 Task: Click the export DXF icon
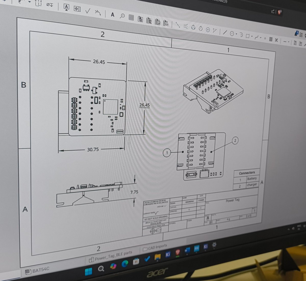pyautogui.click(x=295, y=43)
